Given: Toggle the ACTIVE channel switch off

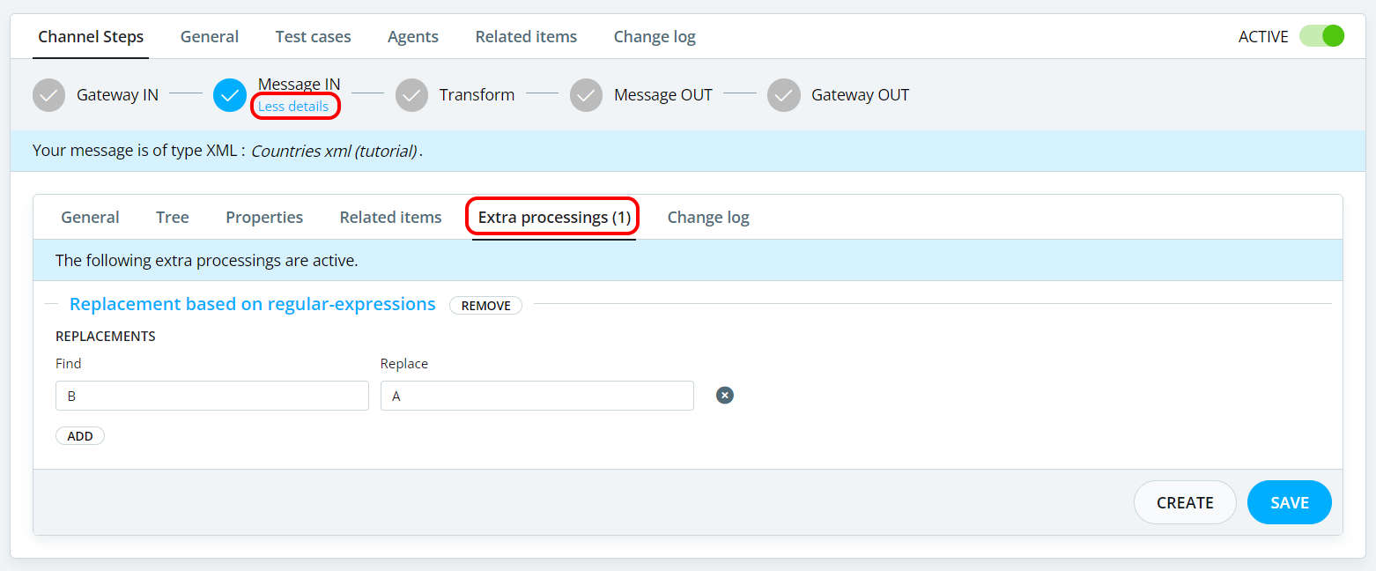Looking at the screenshot, I should (x=1321, y=36).
